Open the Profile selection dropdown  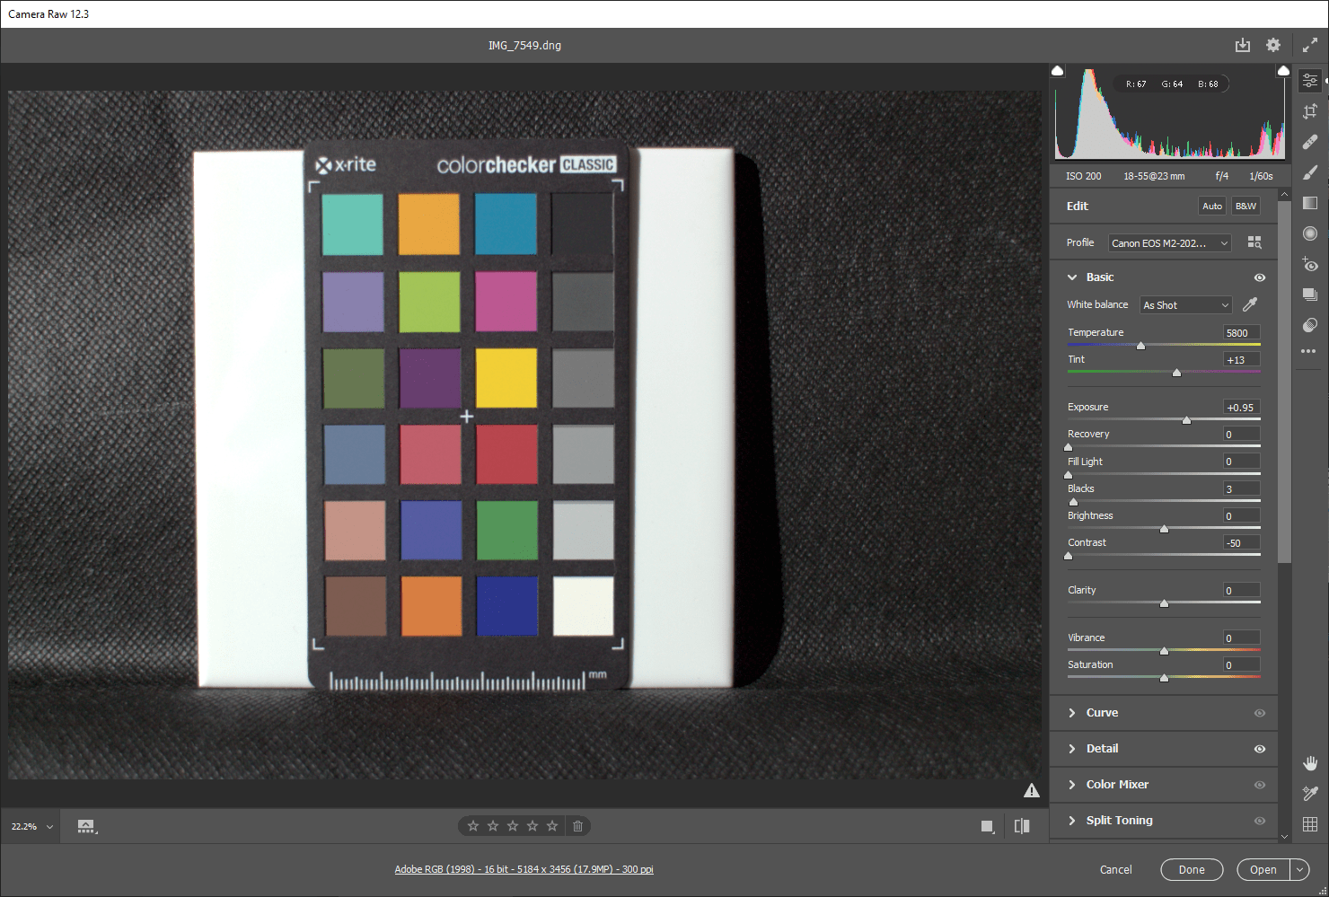[x=1167, y=242]
